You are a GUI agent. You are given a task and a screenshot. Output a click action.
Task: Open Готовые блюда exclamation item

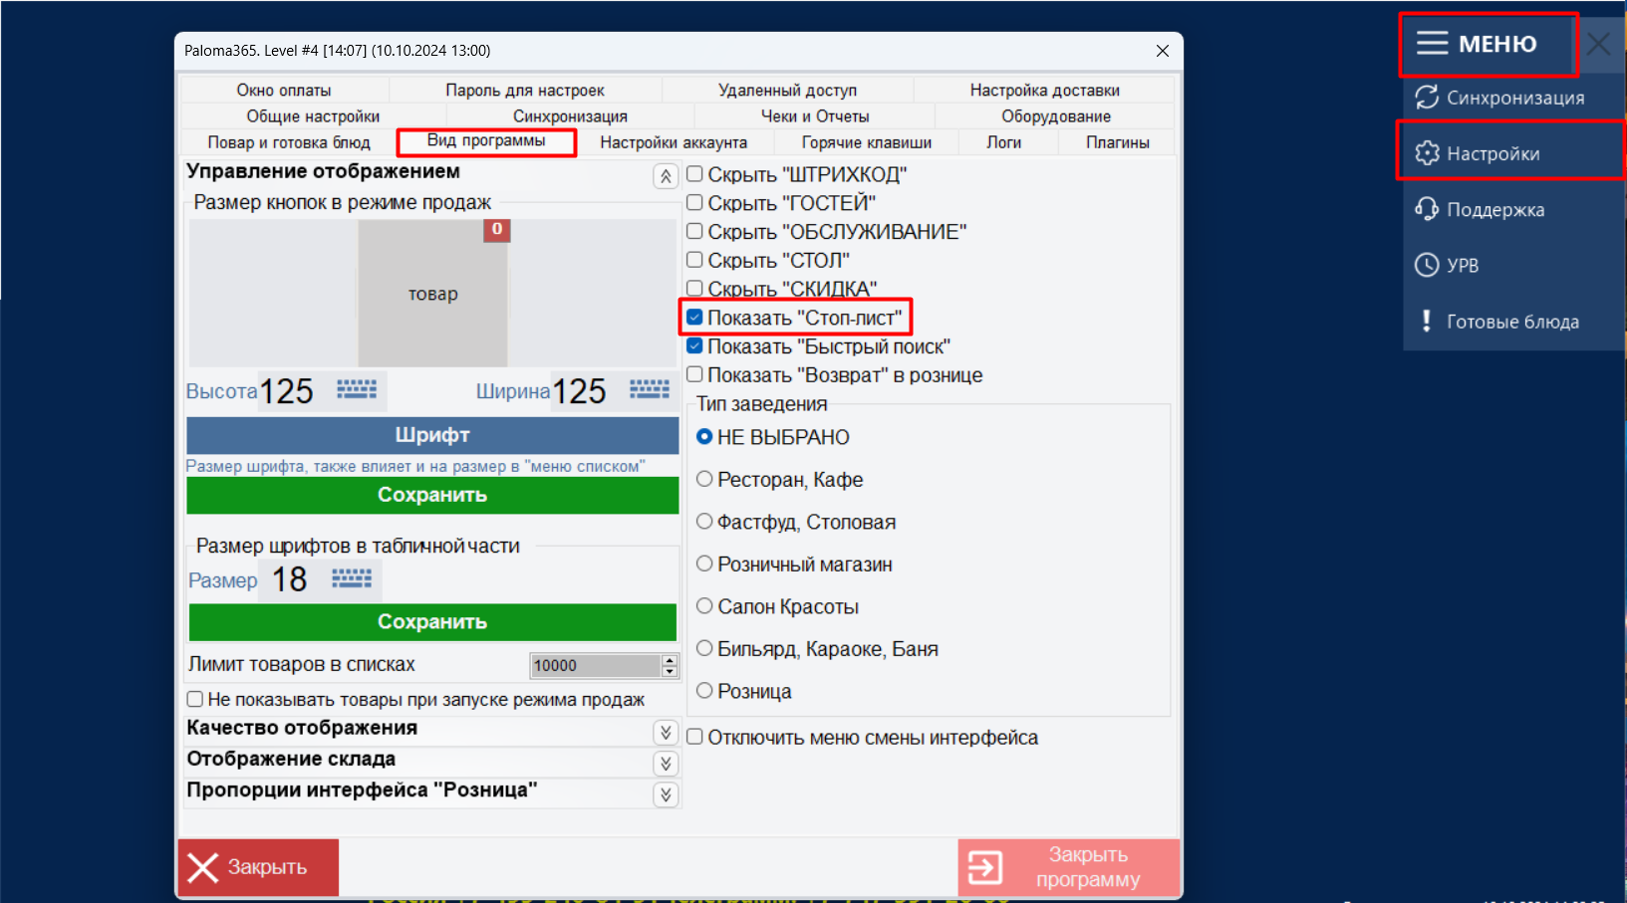tap(1427, 322)
